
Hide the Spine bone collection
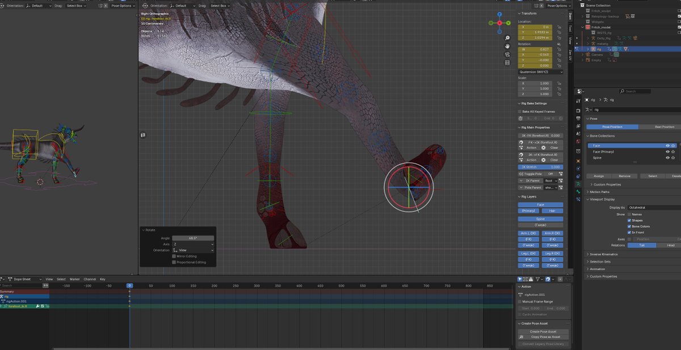(x=667, y=158)
